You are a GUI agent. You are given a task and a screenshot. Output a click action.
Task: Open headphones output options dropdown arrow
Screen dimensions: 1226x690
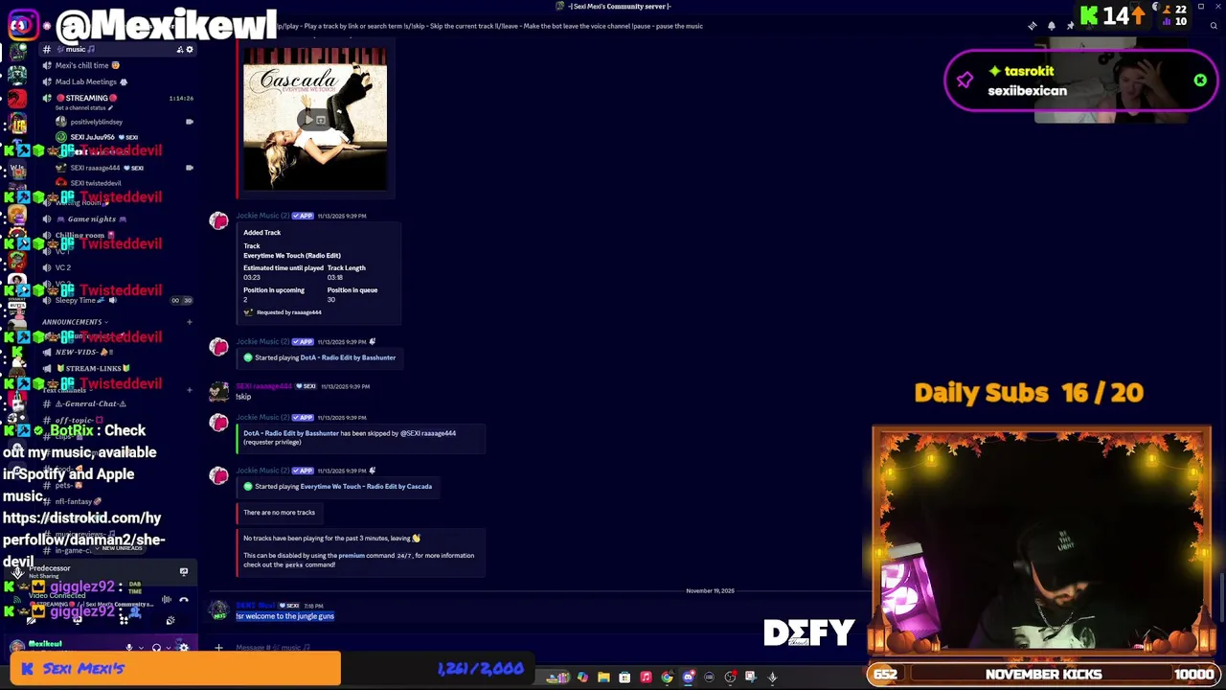(x=169, y=648)
